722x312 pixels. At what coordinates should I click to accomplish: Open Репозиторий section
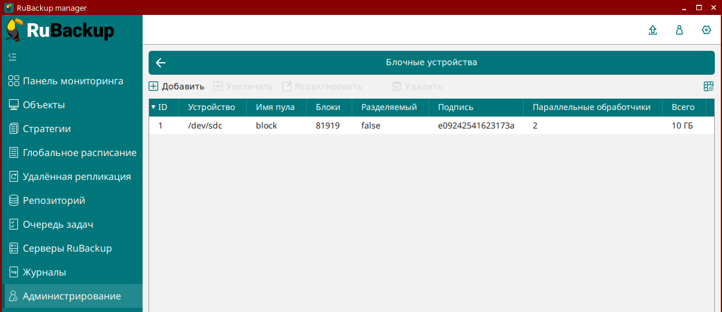71,200
